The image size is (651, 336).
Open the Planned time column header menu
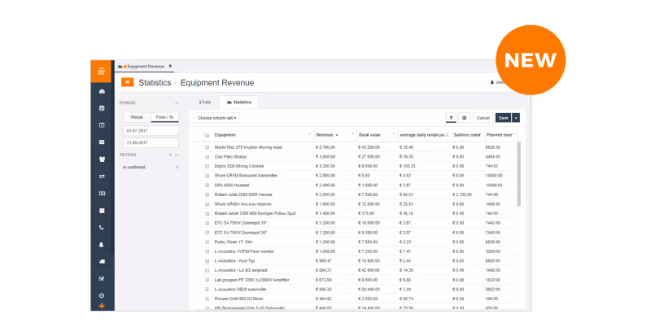513,134
